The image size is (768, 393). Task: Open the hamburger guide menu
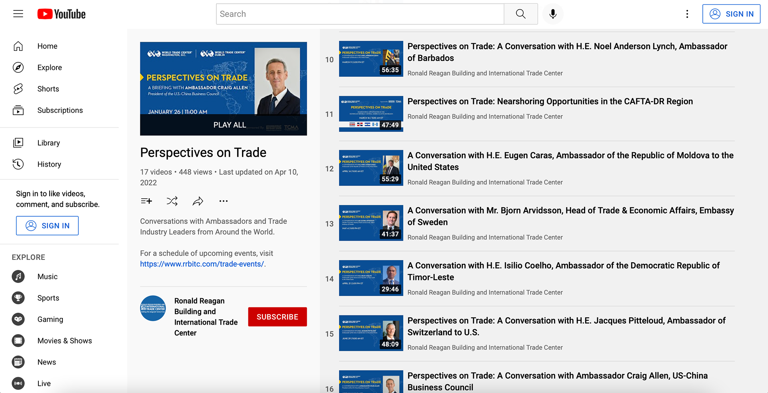pyautogui.click(x=18, y=14)
